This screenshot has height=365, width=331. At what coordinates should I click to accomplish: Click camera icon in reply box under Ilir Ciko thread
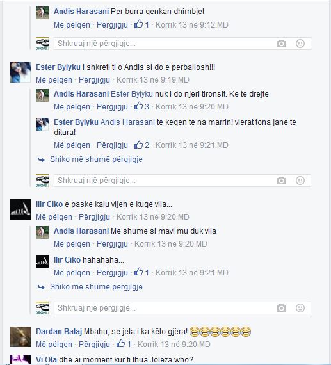click(281, 308)
